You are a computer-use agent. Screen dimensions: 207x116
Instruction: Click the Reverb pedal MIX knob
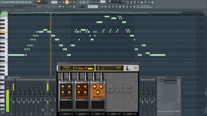tap(98, 92)
